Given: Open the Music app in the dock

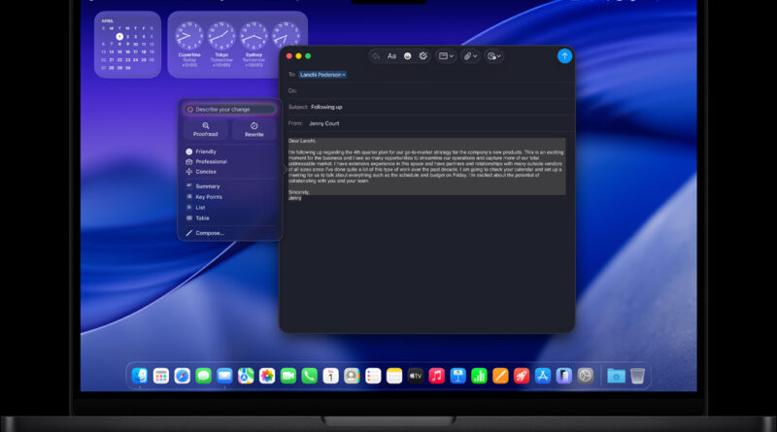Looking at the screenshot, I should click(437, 376).
